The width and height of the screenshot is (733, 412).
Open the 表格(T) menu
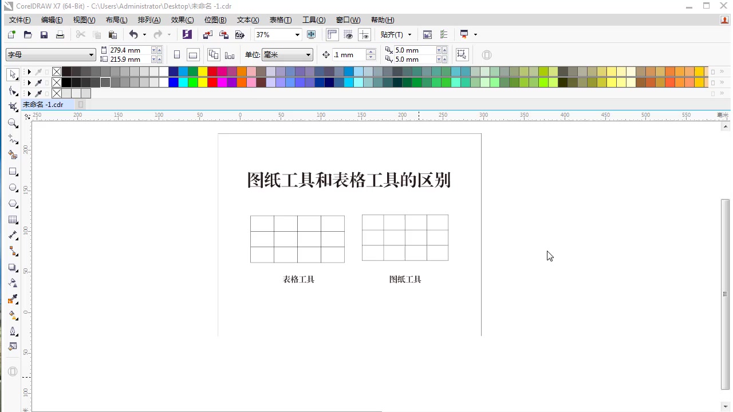coord(281,20)
